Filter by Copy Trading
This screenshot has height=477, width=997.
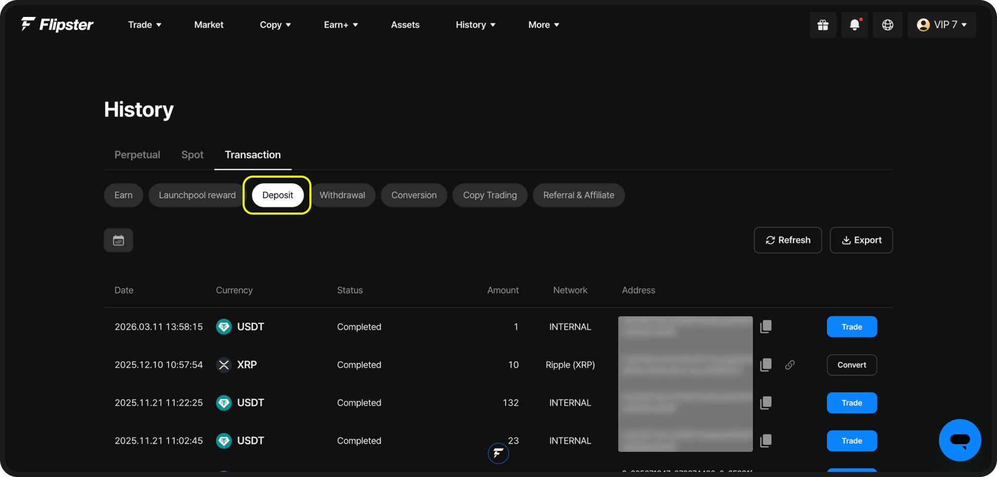(x=490, y=195)
